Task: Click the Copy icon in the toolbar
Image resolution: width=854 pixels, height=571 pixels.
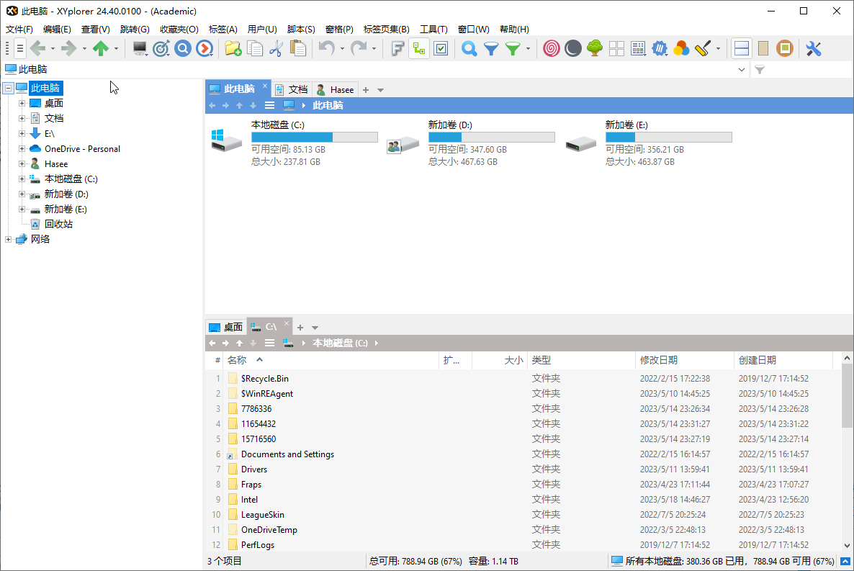Action: point(255,48)
